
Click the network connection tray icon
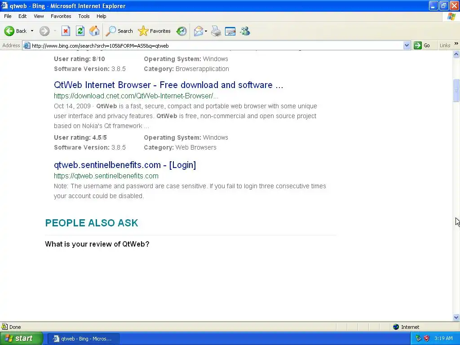[419, 339]
